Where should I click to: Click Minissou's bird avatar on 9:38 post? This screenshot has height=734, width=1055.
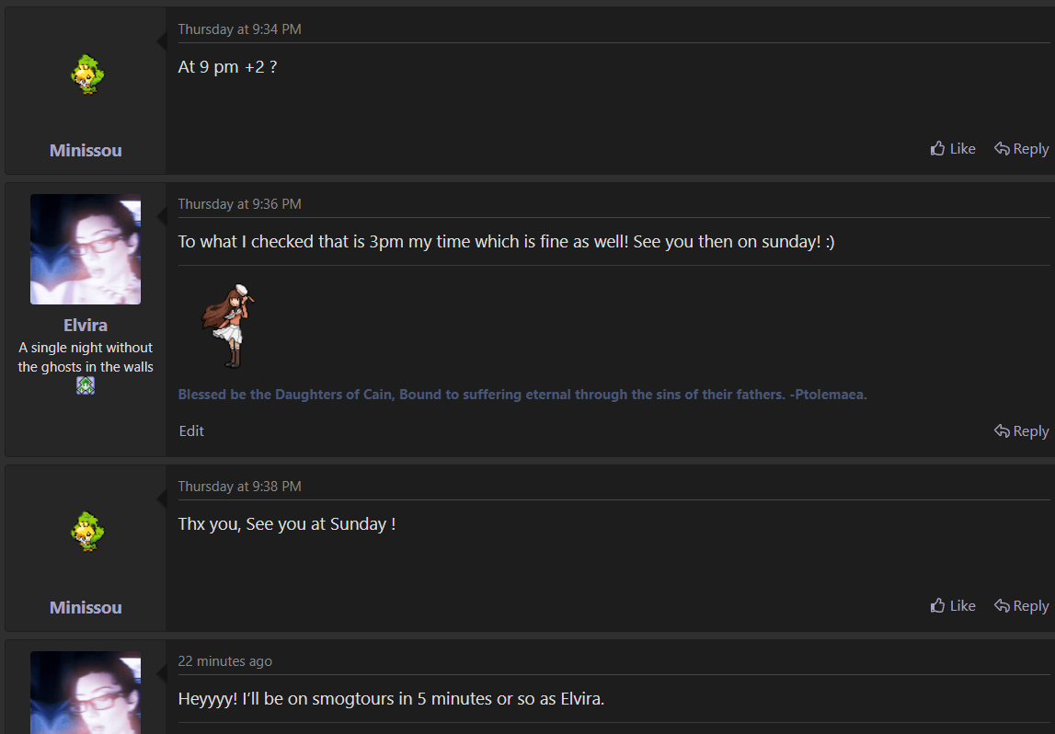86,532
